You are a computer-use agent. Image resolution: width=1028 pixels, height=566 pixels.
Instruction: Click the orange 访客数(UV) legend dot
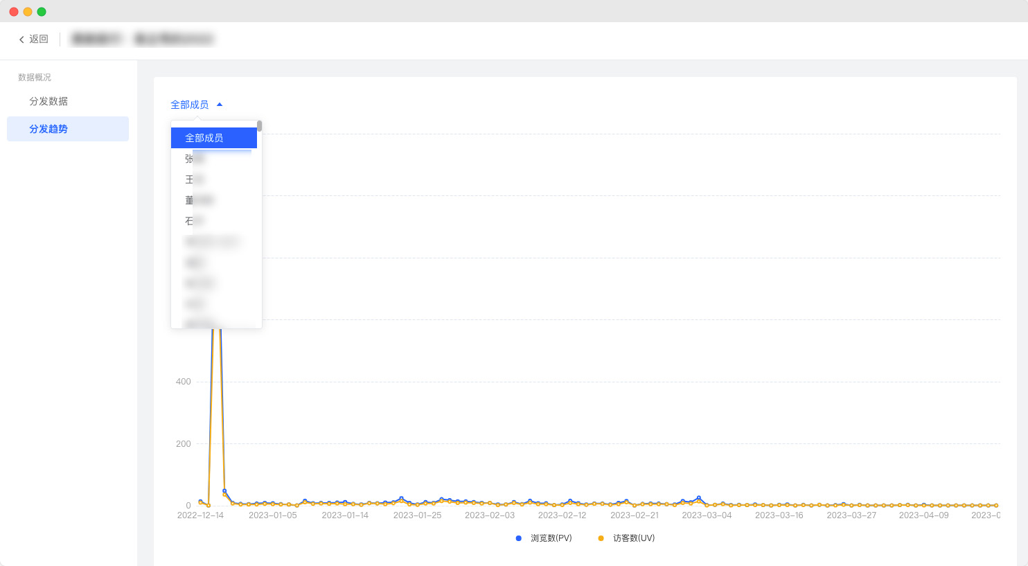[x=601, y=538]
